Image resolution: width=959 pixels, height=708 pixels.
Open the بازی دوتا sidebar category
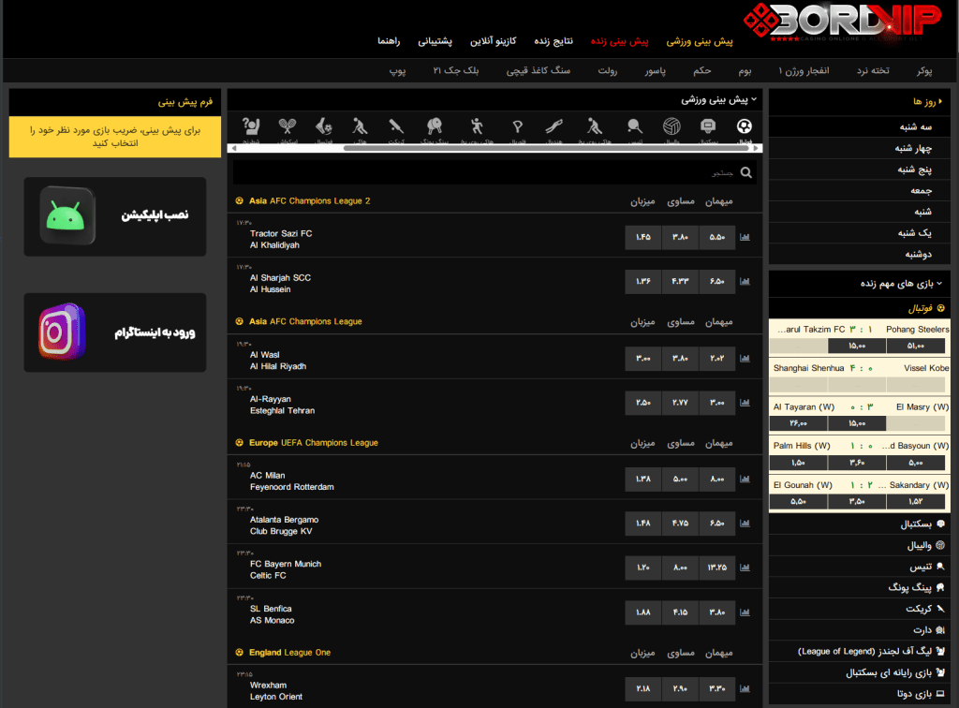click(860, 693)
